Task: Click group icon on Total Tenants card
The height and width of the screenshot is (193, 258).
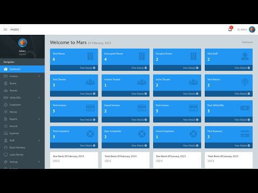Action: tap(90, 82)
